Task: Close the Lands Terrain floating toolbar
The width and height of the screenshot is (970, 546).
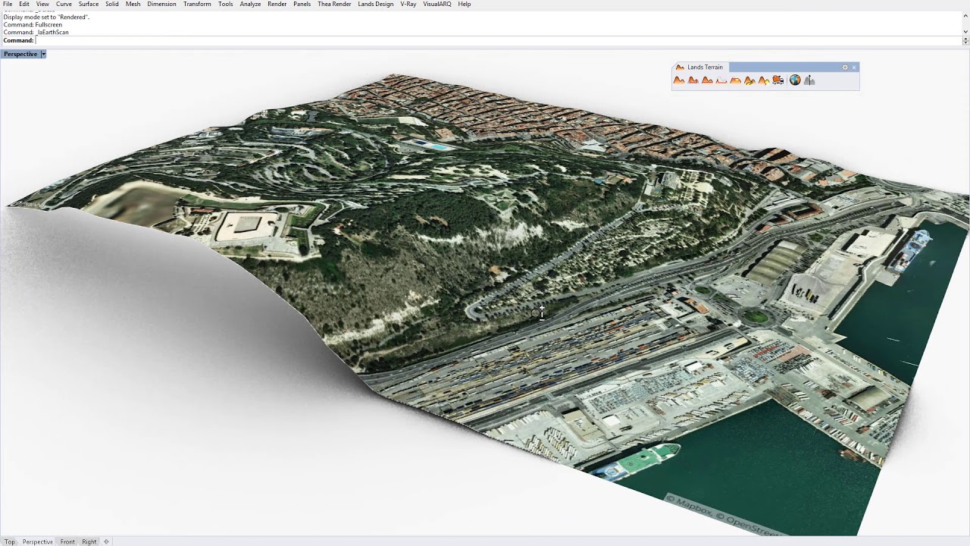Action: pos(854,67)
